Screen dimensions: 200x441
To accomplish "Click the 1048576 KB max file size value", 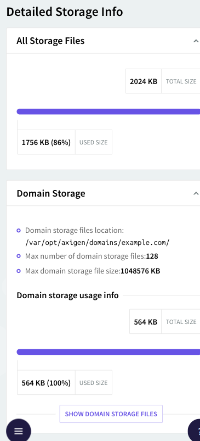I will [x=140, y=271].
